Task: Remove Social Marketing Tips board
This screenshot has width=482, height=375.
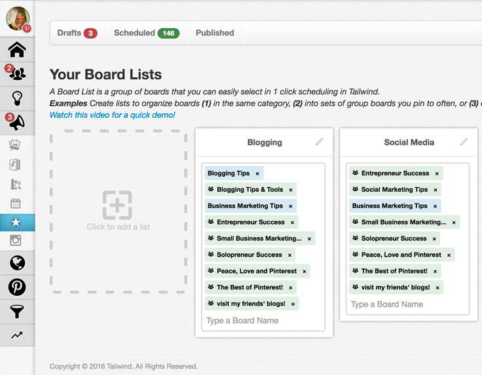Action: (x=436, y=190)
